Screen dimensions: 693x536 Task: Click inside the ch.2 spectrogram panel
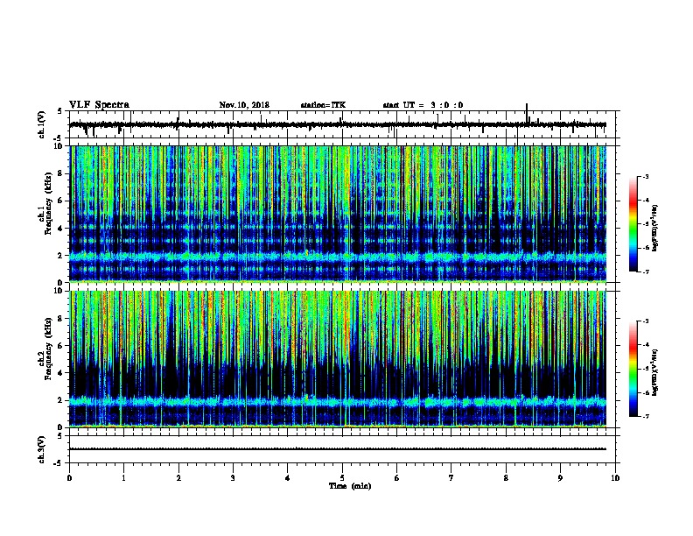pos(338,359)
